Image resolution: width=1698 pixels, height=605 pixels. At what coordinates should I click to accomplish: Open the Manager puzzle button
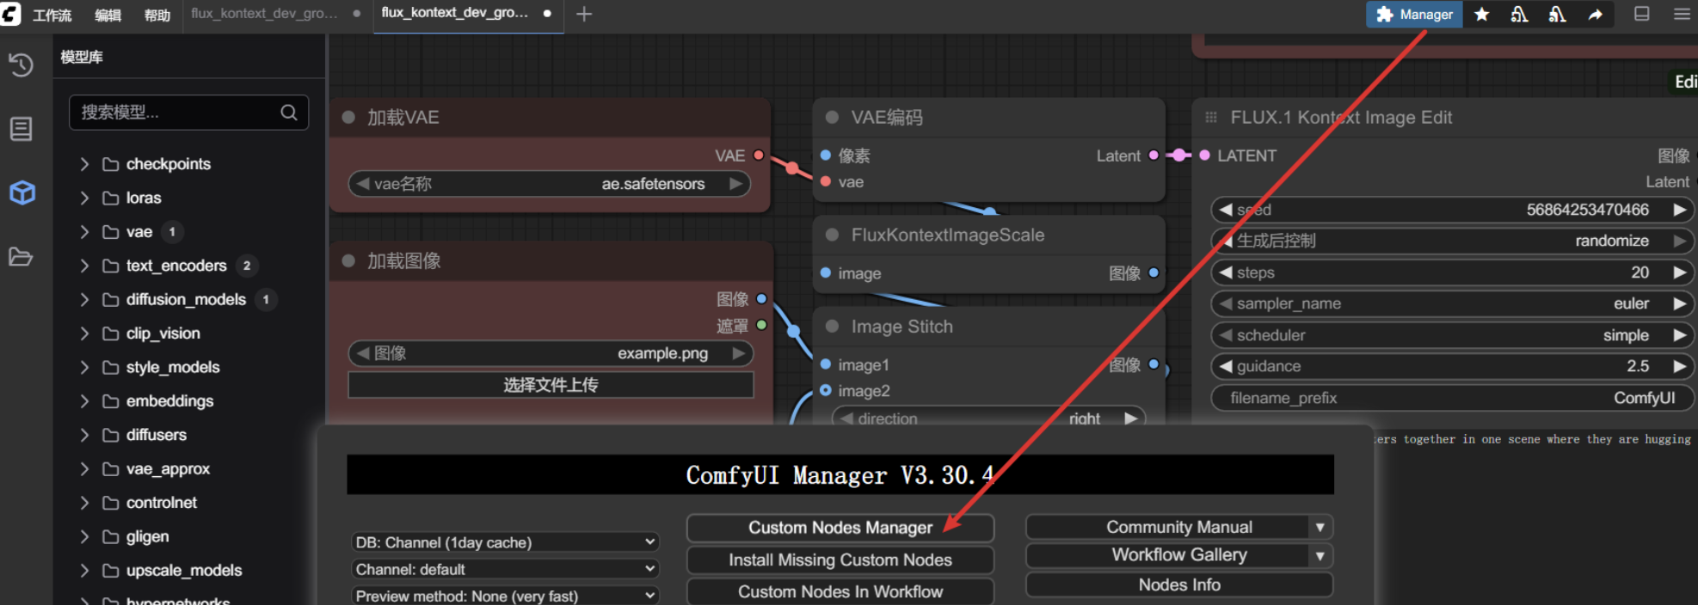click(x=1414, y=15)
